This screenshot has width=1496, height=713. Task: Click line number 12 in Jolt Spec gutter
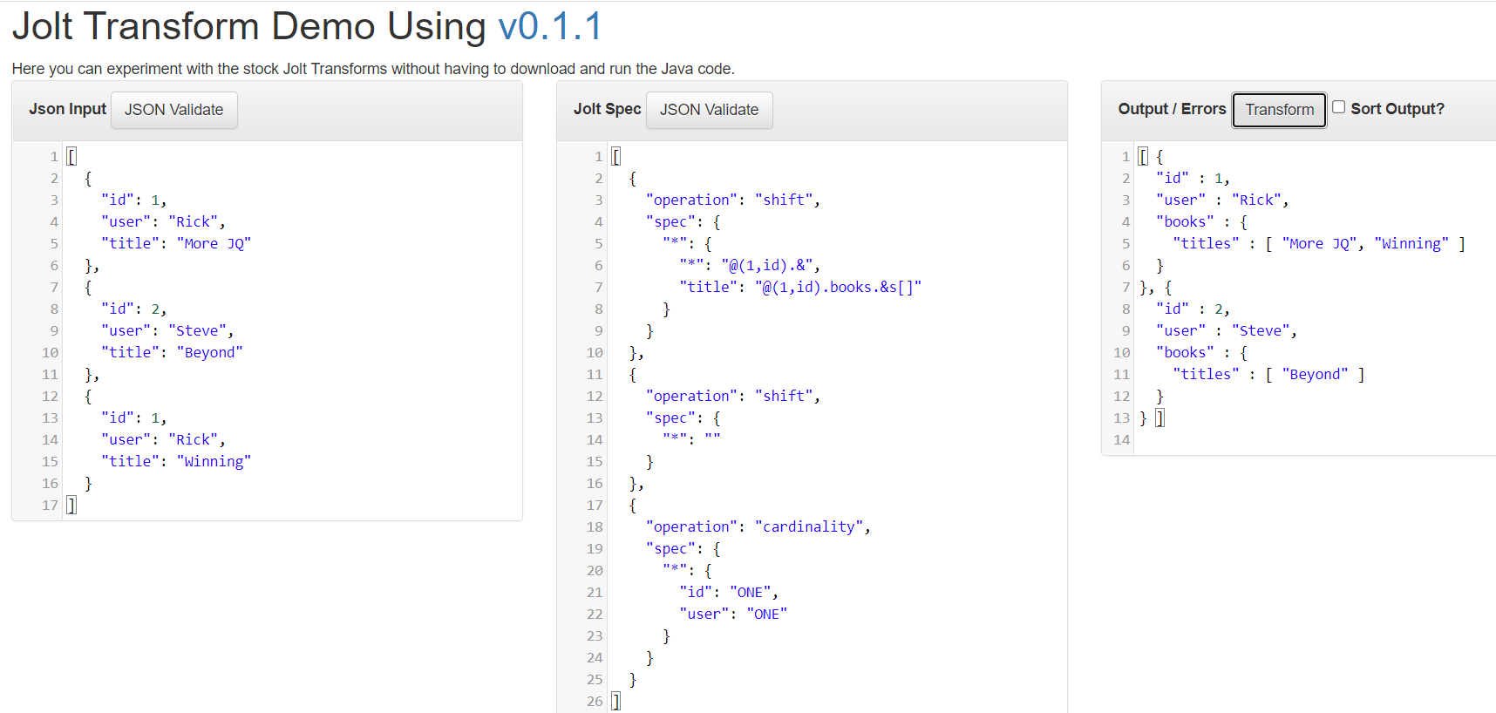click(x=594, y=396)
